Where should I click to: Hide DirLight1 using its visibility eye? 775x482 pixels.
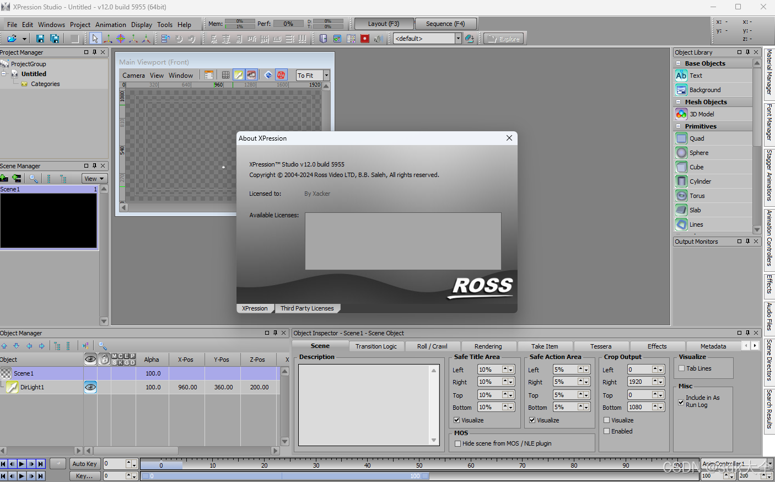(92, 387)
